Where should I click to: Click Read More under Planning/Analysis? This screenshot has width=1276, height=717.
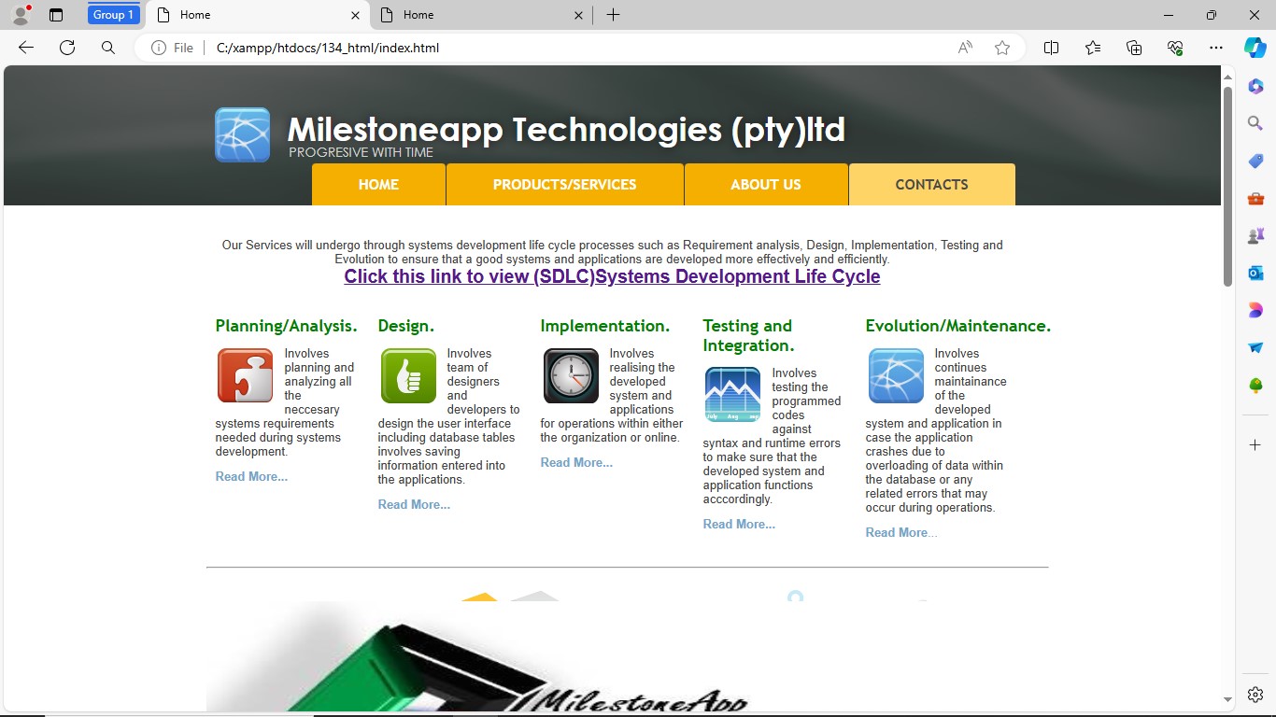point(251,477)
